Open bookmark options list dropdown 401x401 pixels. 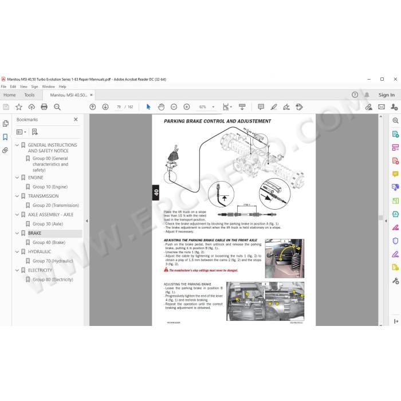[21, 132]
